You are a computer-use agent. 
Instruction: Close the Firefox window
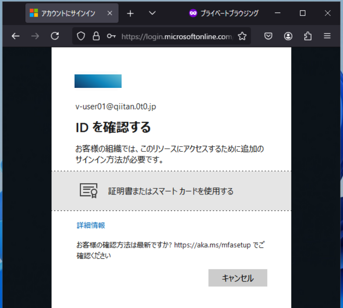327,13
